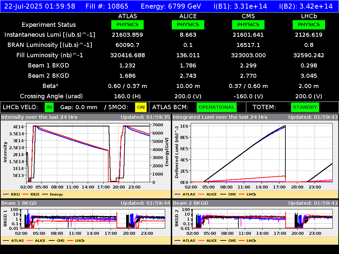This screenshot has width=339, height=254.
Task: Click ATLAS fill luminosity value 320416.688
Action: pyautogui.click(x=127, y=55)
